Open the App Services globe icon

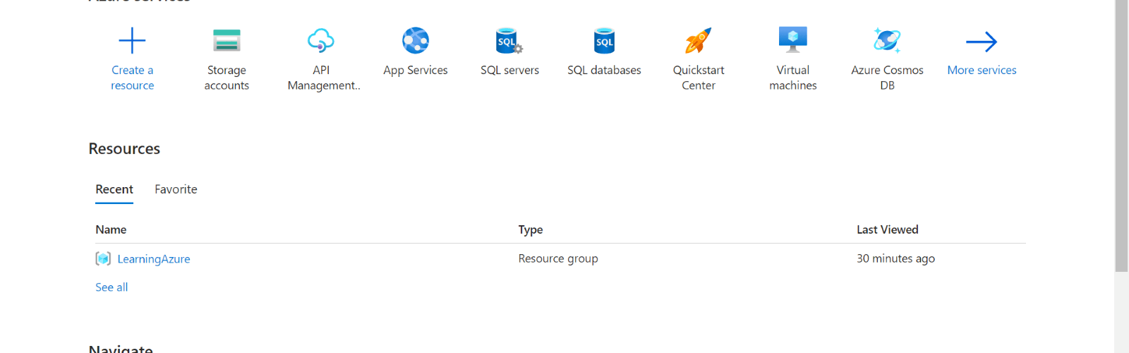(x=416, y=41)
